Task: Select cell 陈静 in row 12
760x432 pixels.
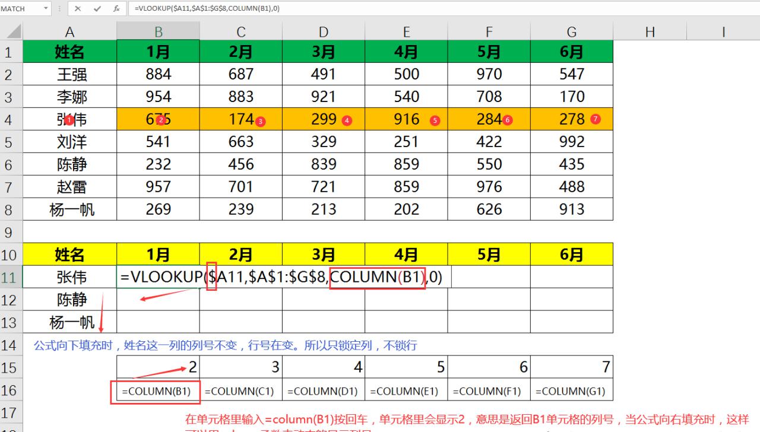Action: tap(69, 300)
